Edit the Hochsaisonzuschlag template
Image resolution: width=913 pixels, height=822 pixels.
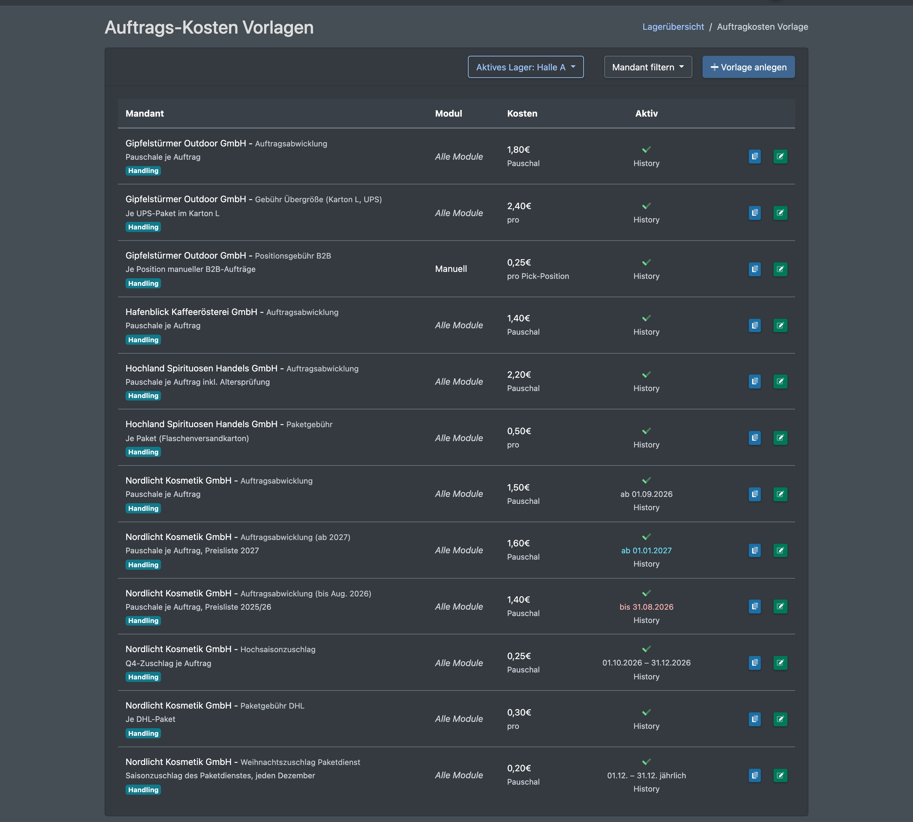point(780,663)
